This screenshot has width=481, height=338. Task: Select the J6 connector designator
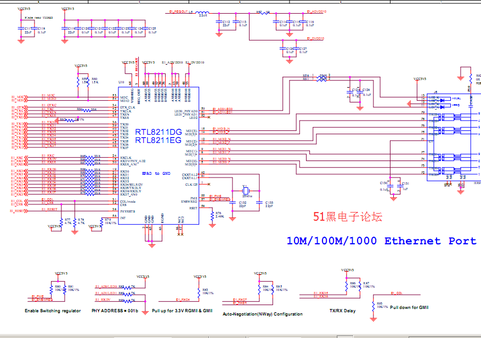pyautogui.click(x=435, y=92)
